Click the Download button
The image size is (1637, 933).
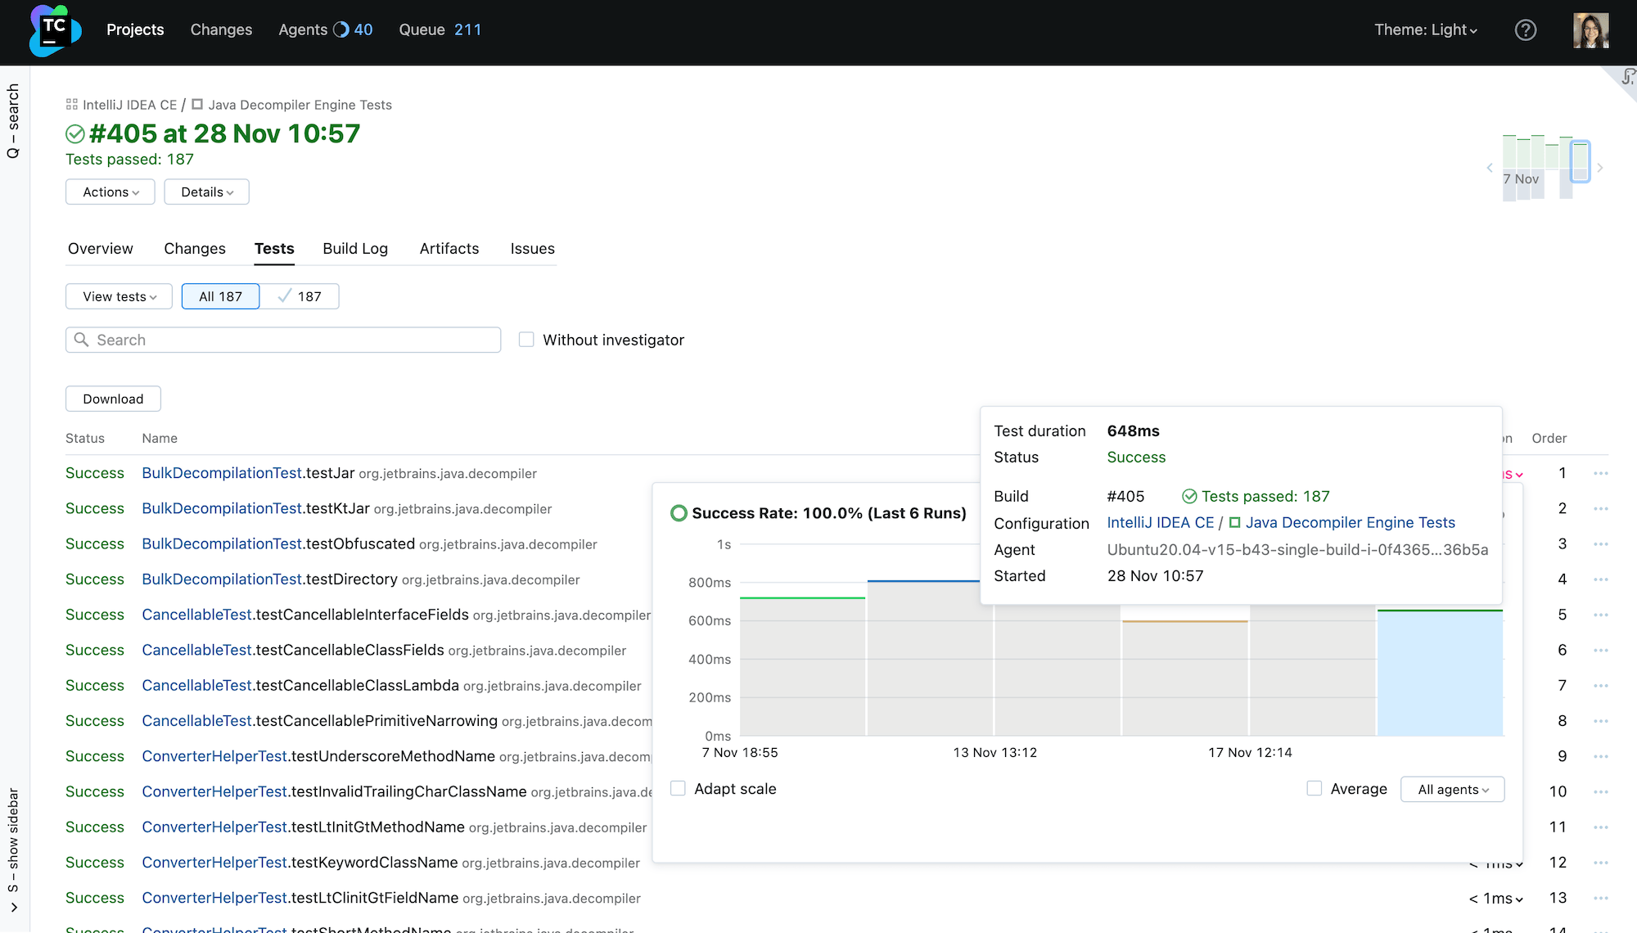[113, 399]
